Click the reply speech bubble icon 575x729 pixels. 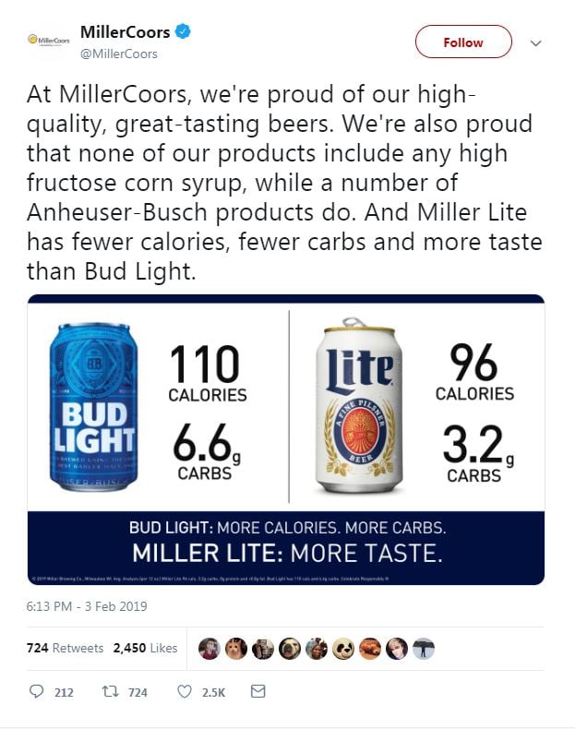(38, 692)
